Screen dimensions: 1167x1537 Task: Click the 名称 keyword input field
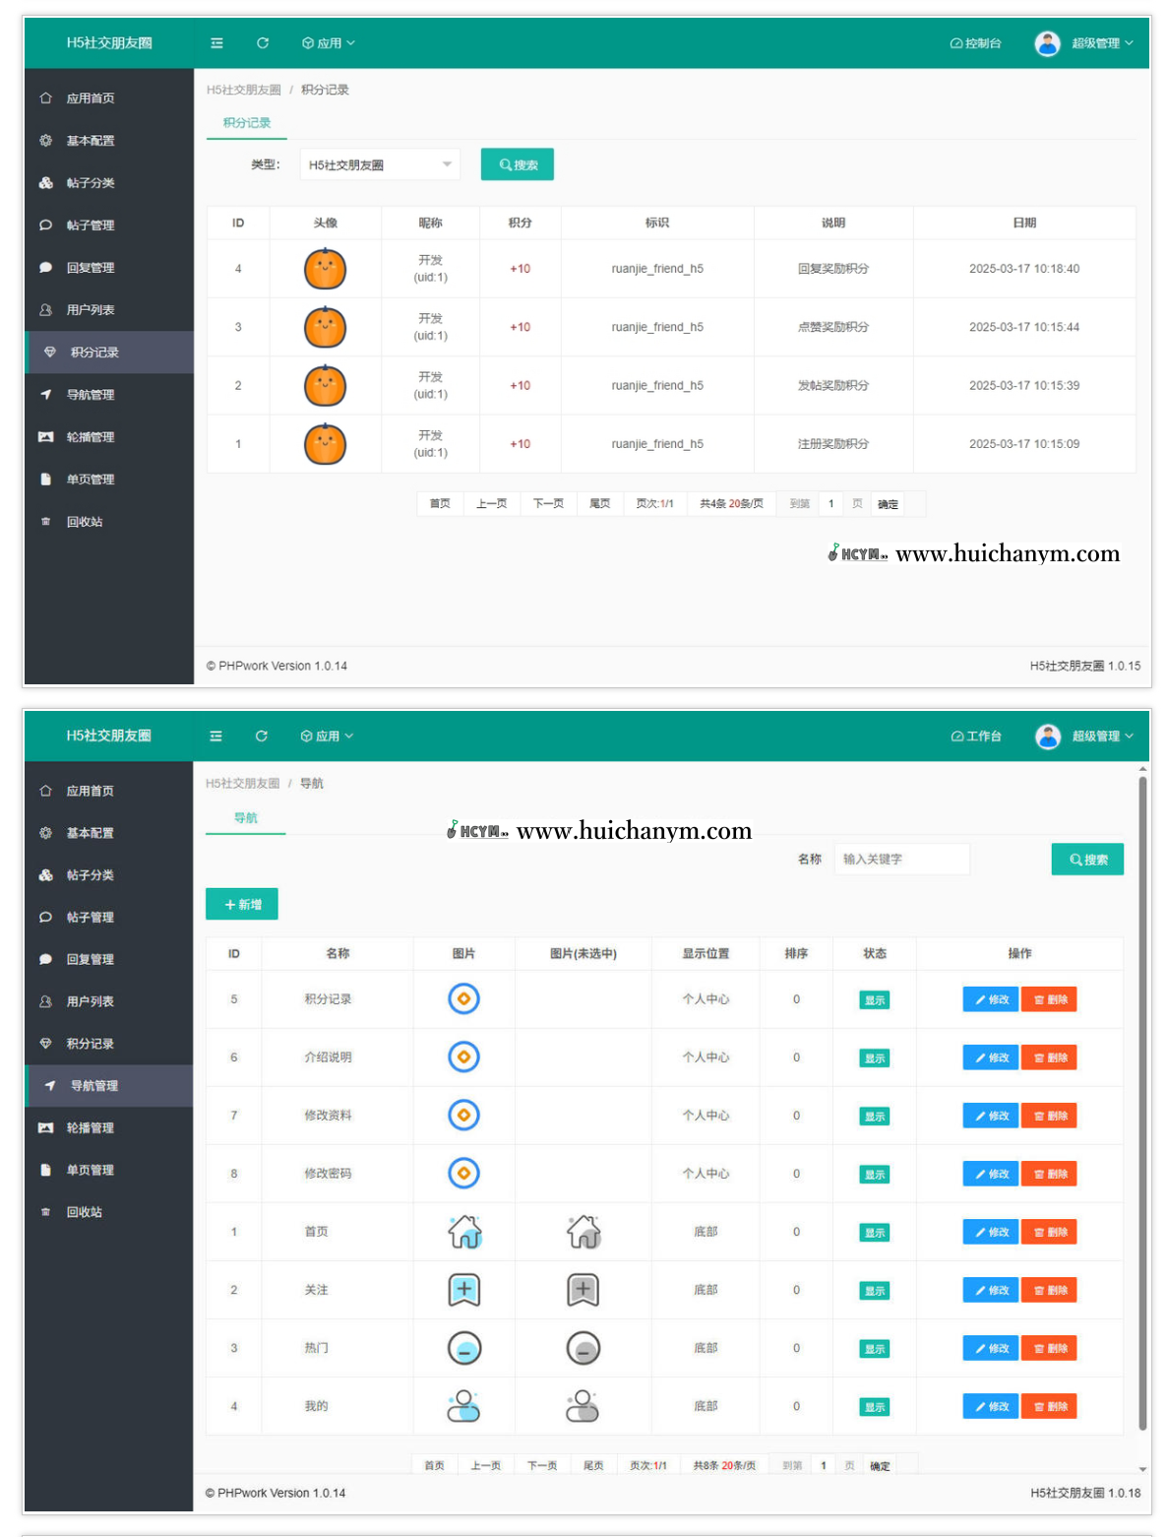tap(901, 860)
